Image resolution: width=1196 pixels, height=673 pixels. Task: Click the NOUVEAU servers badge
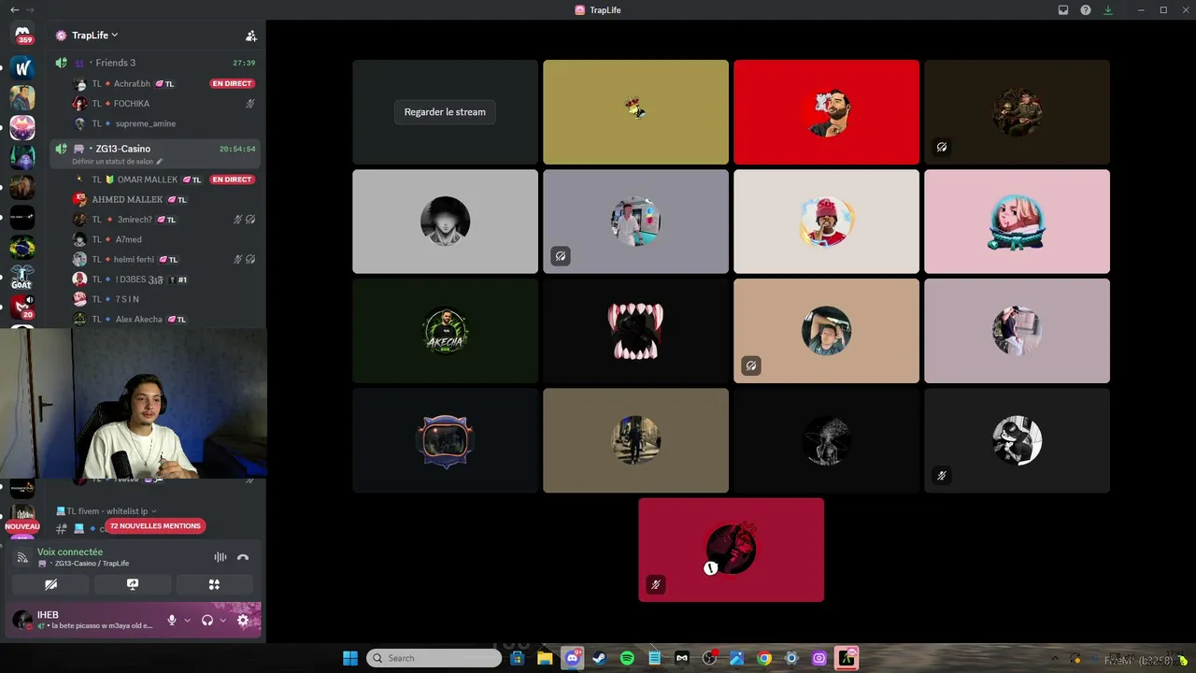pyautogui.click(x=22, y=527)
